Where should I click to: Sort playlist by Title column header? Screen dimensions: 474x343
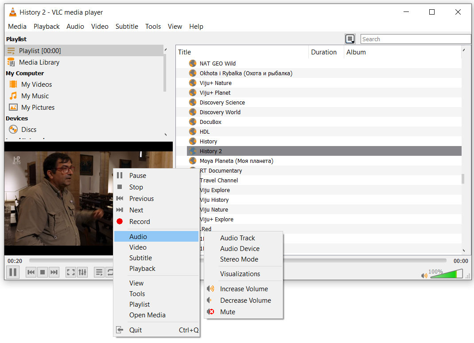(242, 52)
